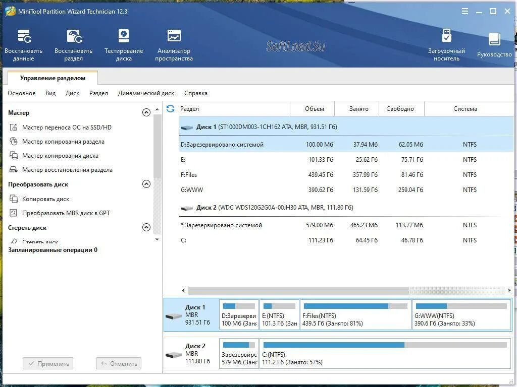Click the Мастер копирования раздела icon
This screenshot has height=387, width=517.
click(14, 142)
